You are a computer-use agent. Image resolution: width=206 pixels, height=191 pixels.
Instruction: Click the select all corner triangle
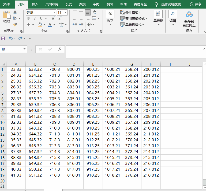coord(4,64)
